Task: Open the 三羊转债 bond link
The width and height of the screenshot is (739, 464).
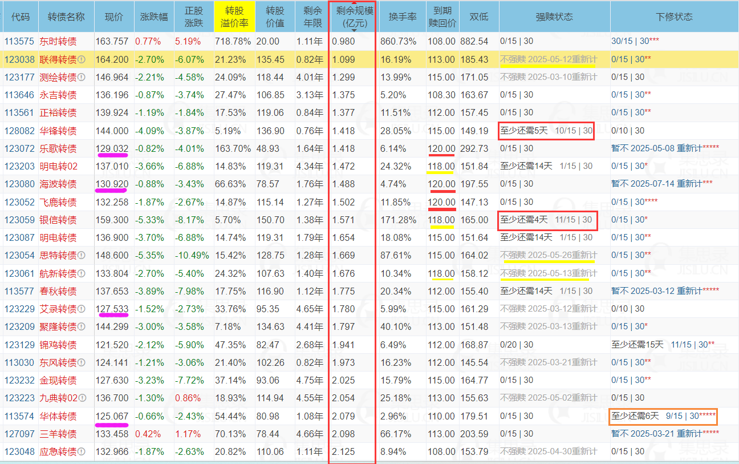Action: [x=58, y=434]
